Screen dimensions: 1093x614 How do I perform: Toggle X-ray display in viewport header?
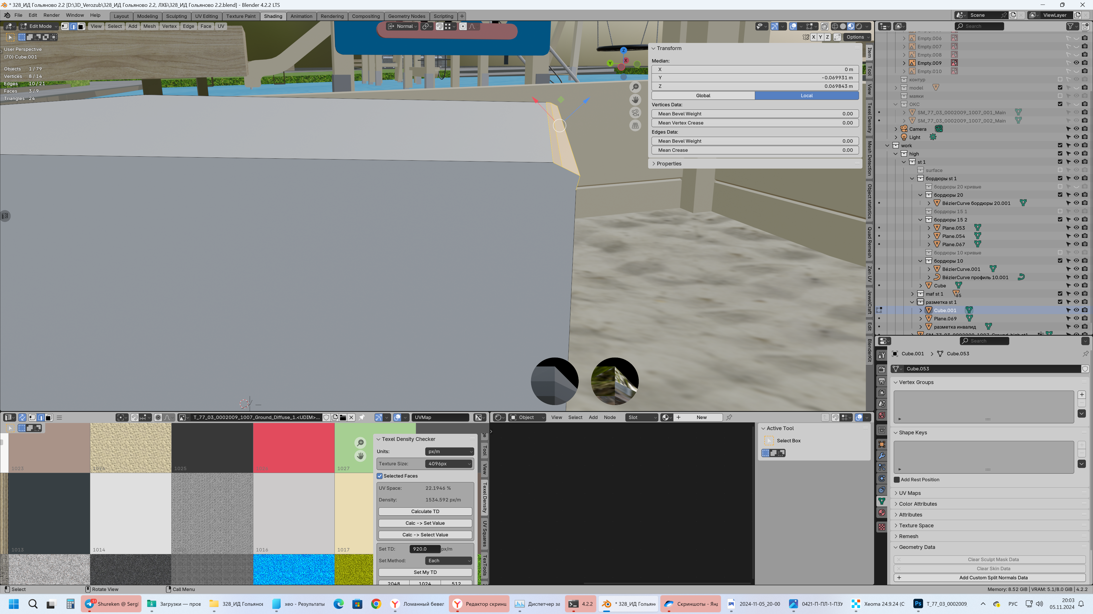tap(824, 26)
